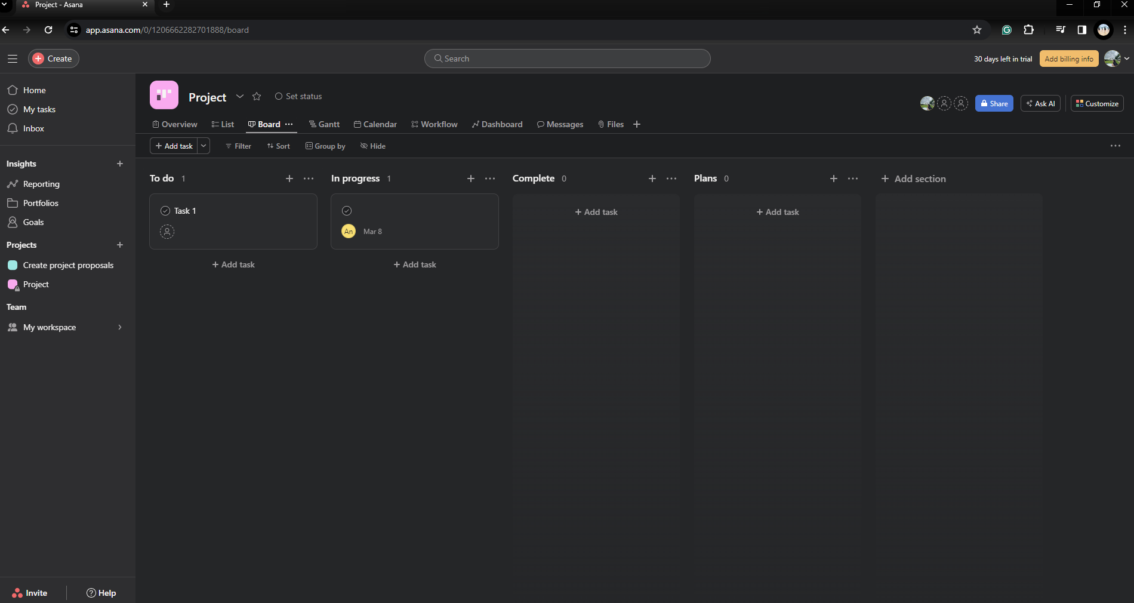The width and height of the screenshot is (1134, 603).
Task: Switch to the Workflow tab
Action: pos(435,124)
